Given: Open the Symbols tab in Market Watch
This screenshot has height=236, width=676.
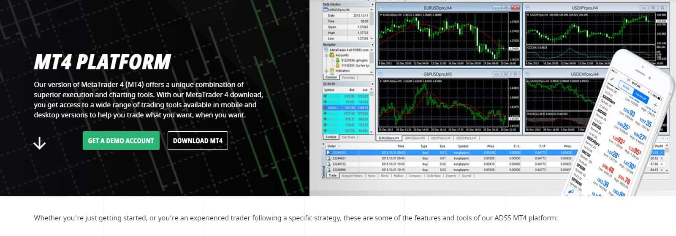Looking at the screenshot, I should [x=331, y=137].
